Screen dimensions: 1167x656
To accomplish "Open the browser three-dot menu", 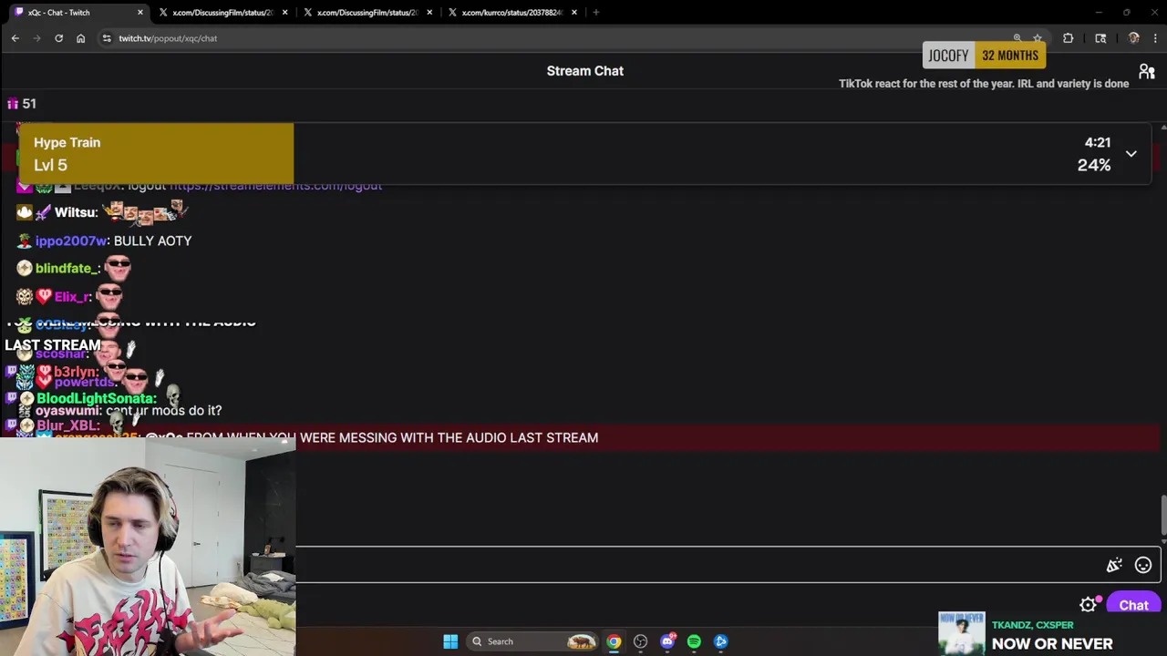I will coord(1155,38).
